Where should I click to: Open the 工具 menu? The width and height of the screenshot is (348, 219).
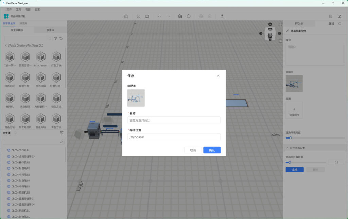[x=19, y=10]
